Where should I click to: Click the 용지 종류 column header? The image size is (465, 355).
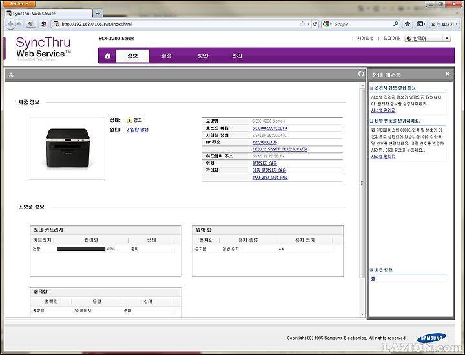coord(248,240)
